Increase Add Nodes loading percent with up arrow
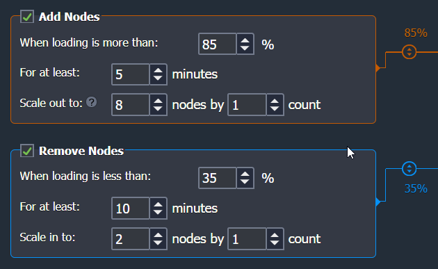 (245, 41)
